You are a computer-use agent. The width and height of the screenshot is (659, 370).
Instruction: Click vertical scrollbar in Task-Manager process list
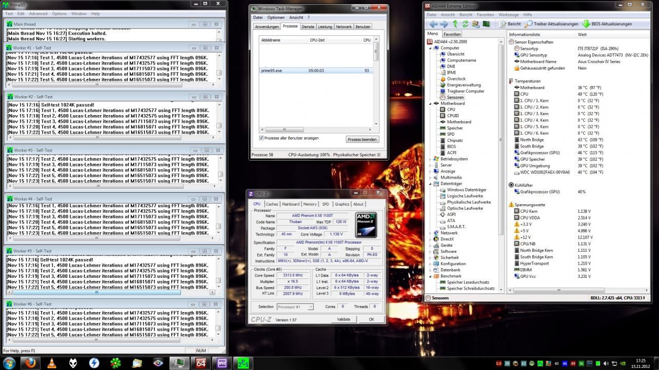click(375, 51)
